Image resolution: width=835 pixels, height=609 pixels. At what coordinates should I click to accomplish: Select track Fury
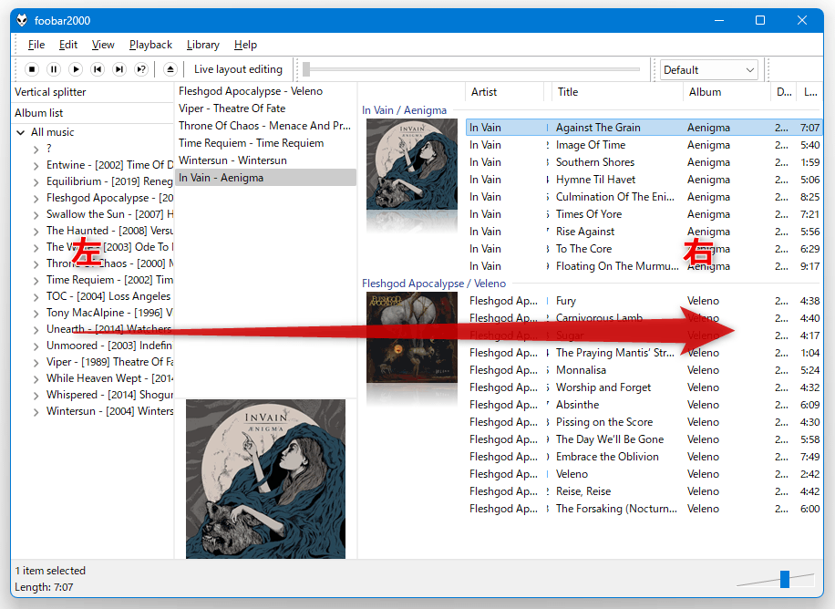coord(644,301)
